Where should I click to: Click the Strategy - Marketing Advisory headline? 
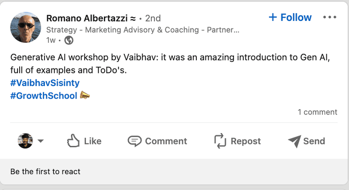143,30
